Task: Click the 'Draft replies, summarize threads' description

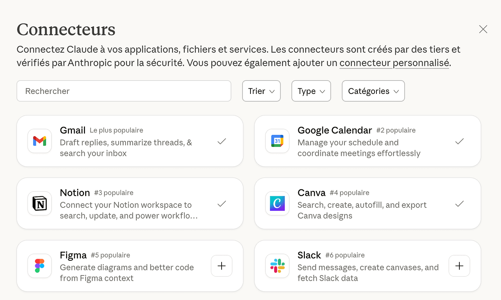Action: [126, 148]
